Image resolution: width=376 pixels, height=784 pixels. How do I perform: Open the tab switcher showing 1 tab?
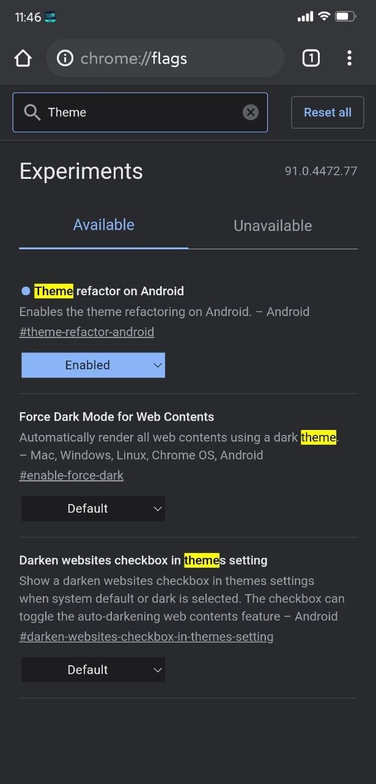[311, 59]
